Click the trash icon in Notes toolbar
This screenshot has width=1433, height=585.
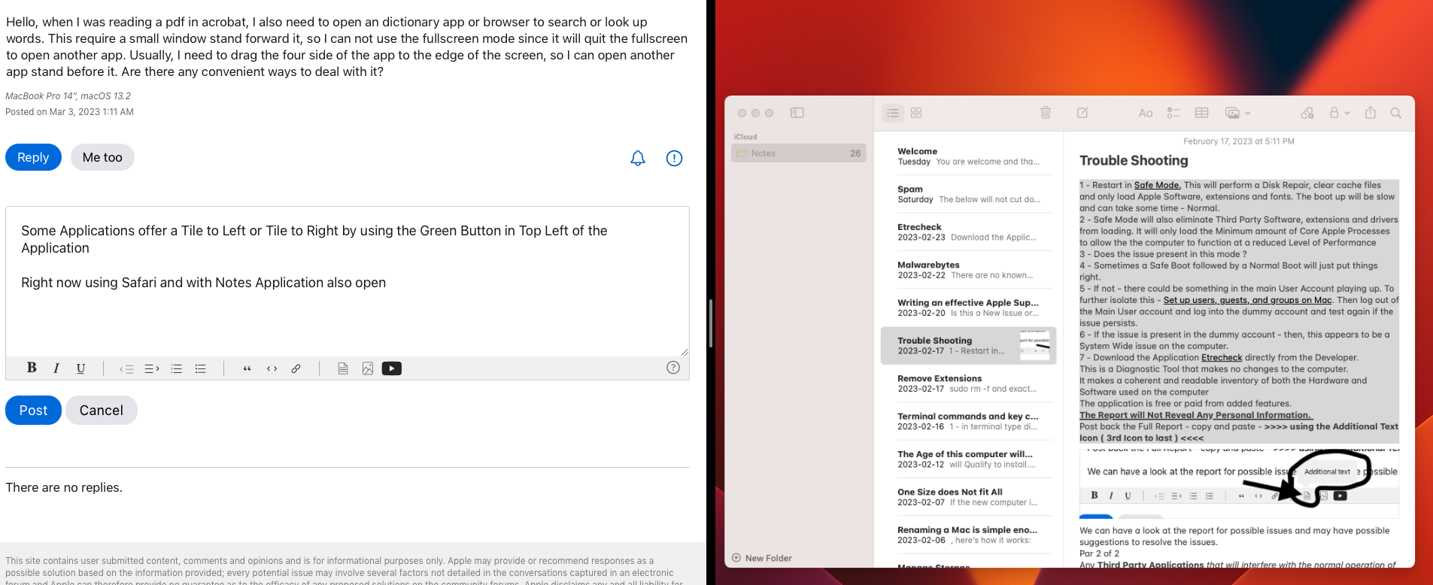click(x=1046, y=113)
